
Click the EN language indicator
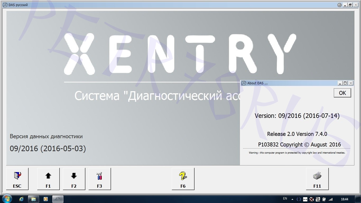click(x=285, y=199)
